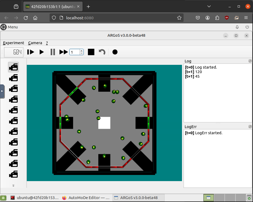Image resolution: width=253 pixels, height=202 pixels.
Task: Decrease the fast-forward step value with down arrow
Action: coord(81,53)
